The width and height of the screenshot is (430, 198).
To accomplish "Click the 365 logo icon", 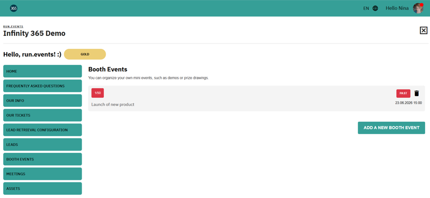I will pyautogui.click(x=14, y=8).
